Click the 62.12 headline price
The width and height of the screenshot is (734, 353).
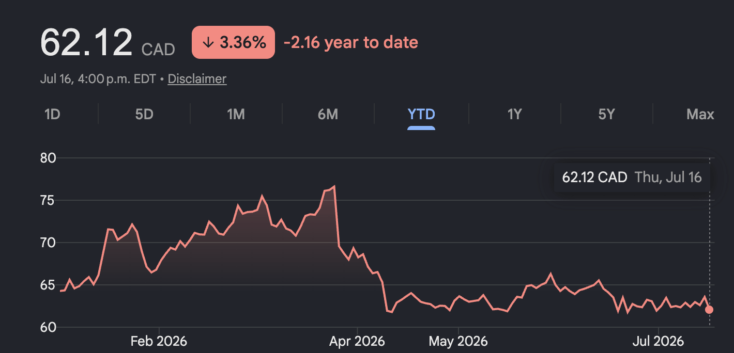point(86,43)
